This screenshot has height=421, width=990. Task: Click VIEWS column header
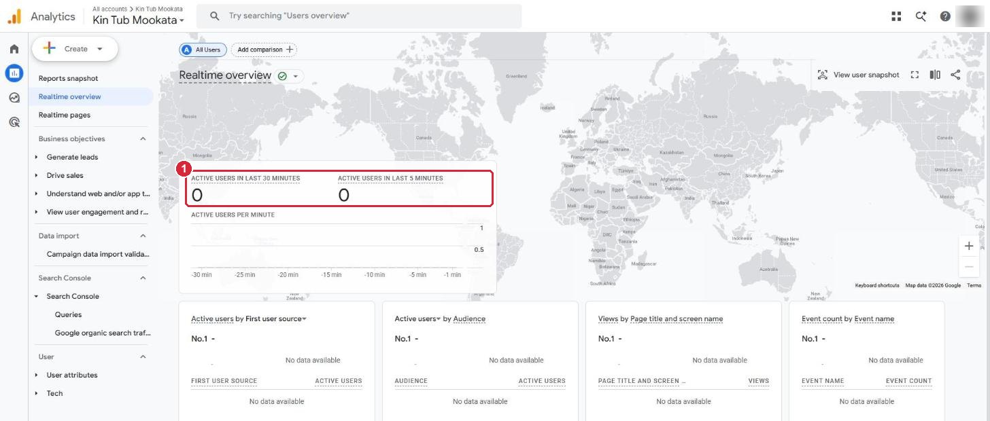[x=758, y=381]
